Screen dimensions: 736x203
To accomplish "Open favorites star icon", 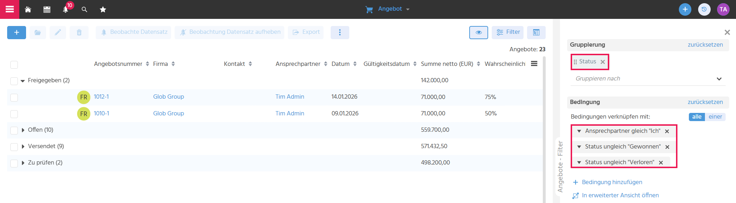I will tap(103, 9).
